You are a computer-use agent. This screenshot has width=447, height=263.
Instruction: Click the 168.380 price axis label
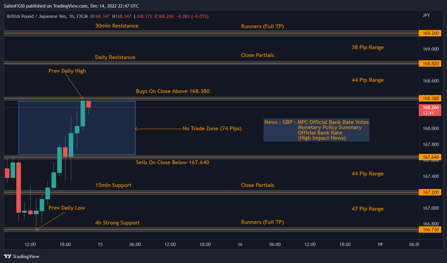(x=430, y=98)
